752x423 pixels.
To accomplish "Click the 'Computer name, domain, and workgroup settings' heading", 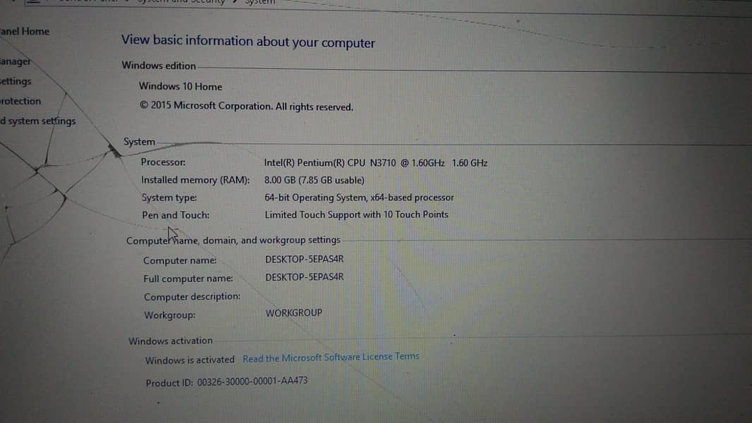I will tap(233, 240).
